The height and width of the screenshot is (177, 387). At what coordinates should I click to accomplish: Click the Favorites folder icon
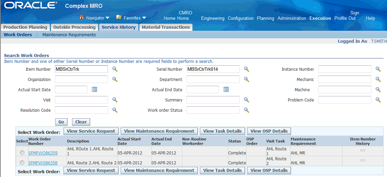click(x=119, y=17)
